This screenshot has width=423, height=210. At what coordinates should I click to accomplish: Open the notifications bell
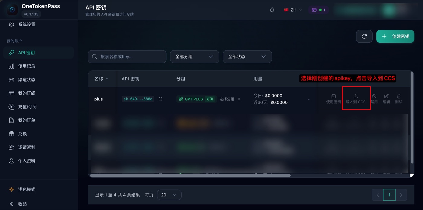[272, 10]
